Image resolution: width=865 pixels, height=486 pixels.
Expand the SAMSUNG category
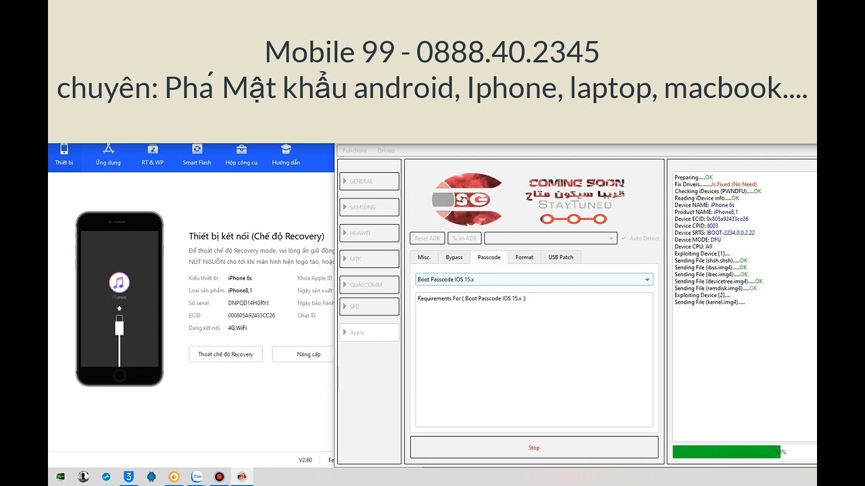pyautogui.click(x=369, y=207)
